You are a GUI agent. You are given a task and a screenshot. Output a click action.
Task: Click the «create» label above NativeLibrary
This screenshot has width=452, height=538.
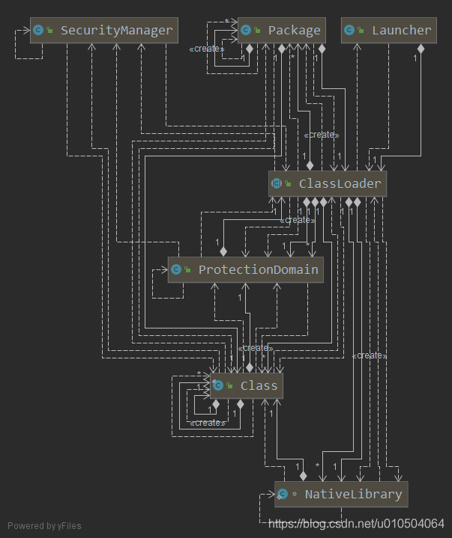tap(370, 355)
